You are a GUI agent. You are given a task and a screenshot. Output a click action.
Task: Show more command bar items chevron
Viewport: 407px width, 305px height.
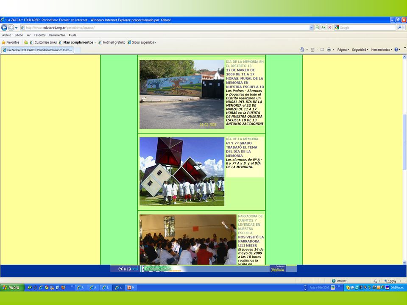pyautogui.click(x=404, y=48)
